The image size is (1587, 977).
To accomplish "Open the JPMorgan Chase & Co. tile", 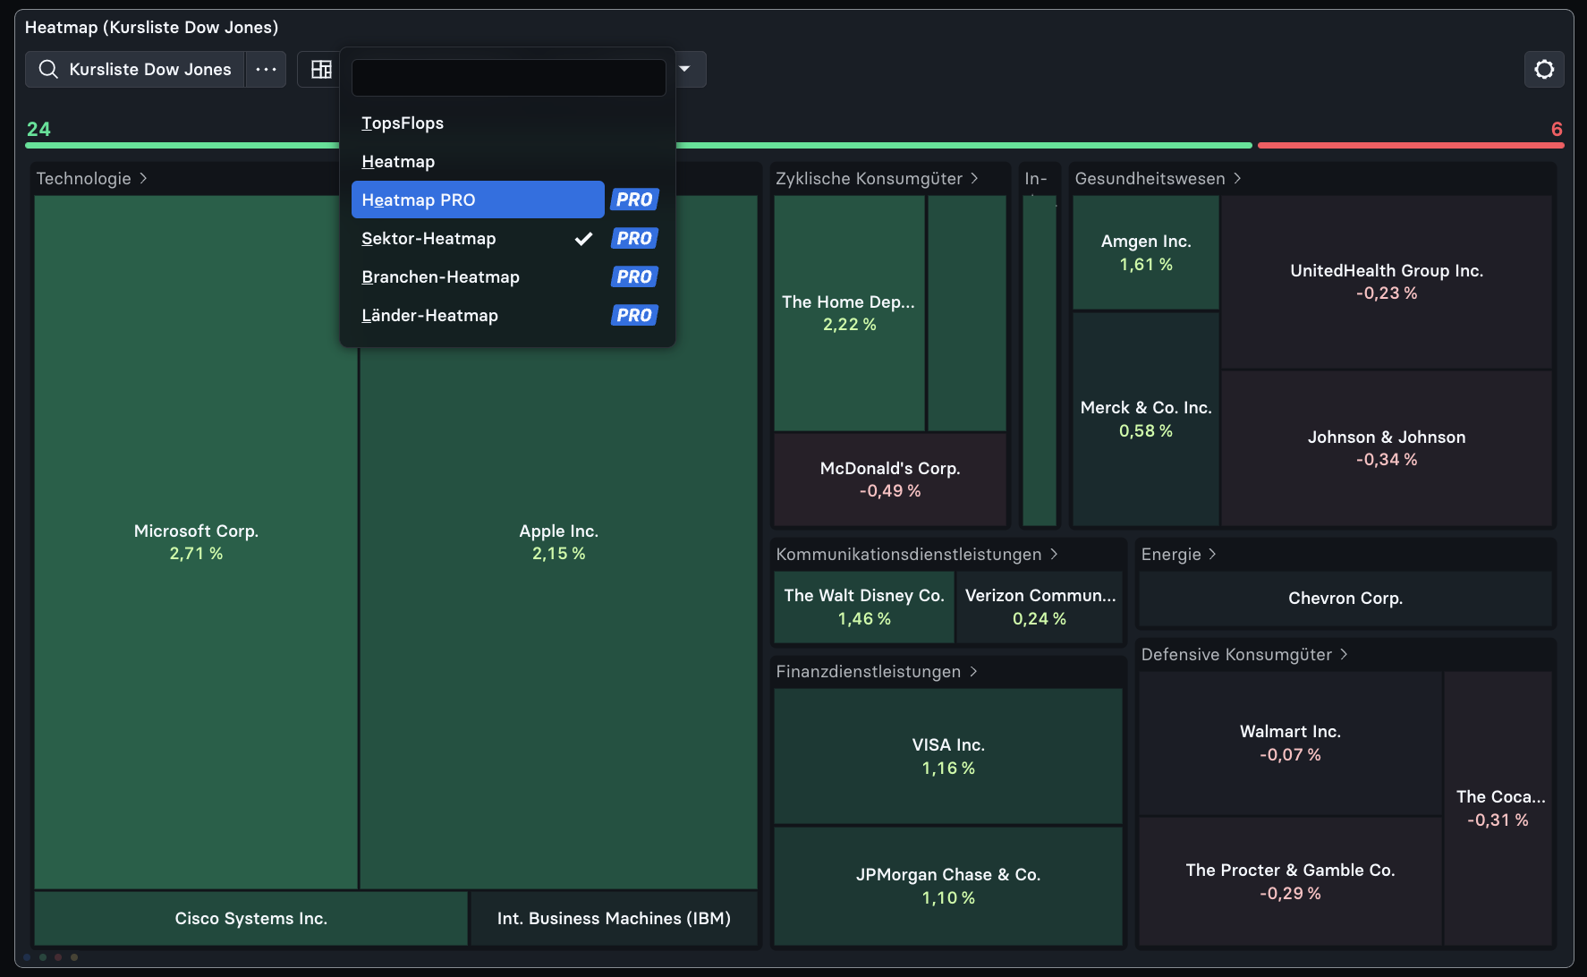I will (948, 886).
